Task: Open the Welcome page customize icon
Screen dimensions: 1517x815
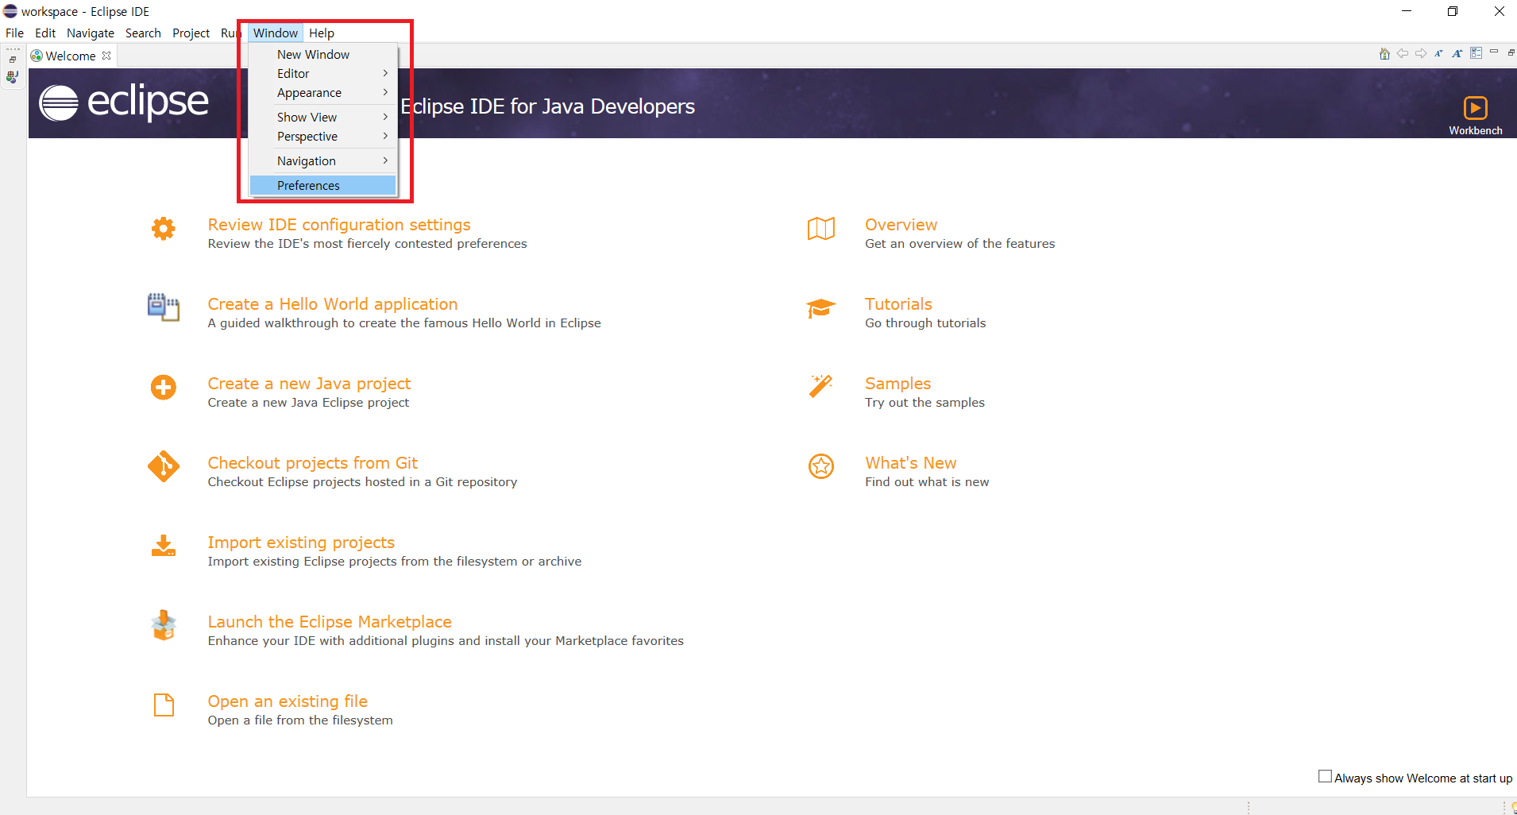Action: (1476, 53)
